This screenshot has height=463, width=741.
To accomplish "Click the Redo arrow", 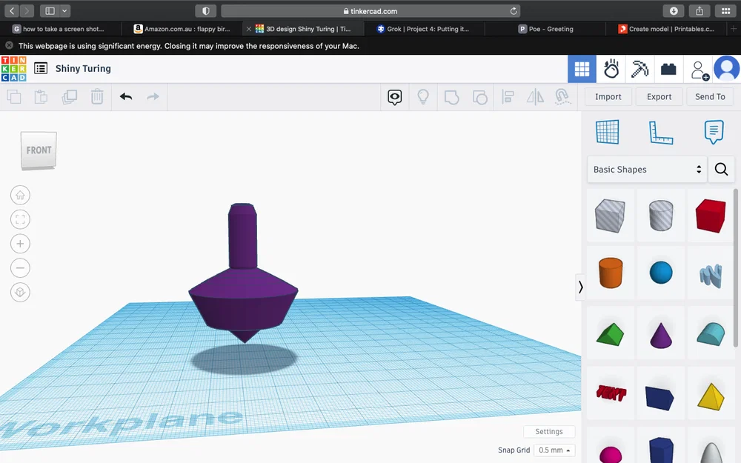I will (153, 97).
